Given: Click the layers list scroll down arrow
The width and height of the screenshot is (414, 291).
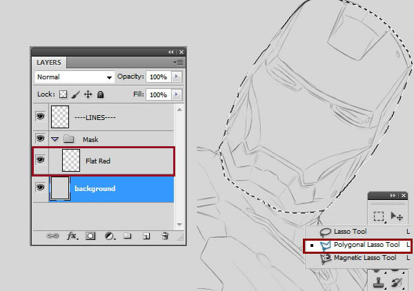Looking at the screenshot, I should 179,224.
